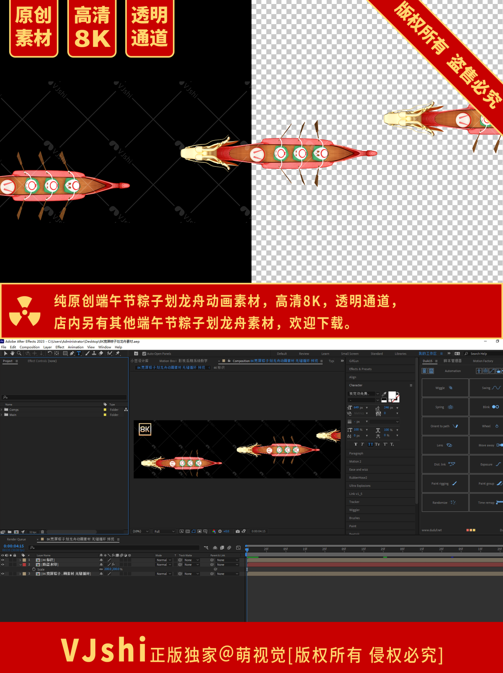503x673 pixels.
Task: Click the delete trash icon in Project panel
Action: [43, 532]
